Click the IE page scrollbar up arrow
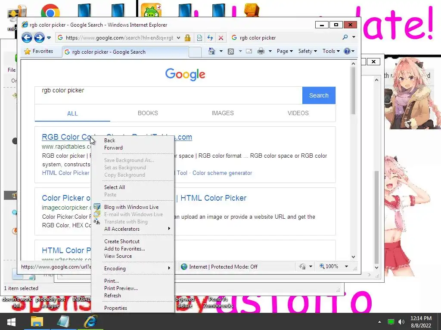Viewport: 441px width, 330px height. pyautogui.click(x=353, y=64)
